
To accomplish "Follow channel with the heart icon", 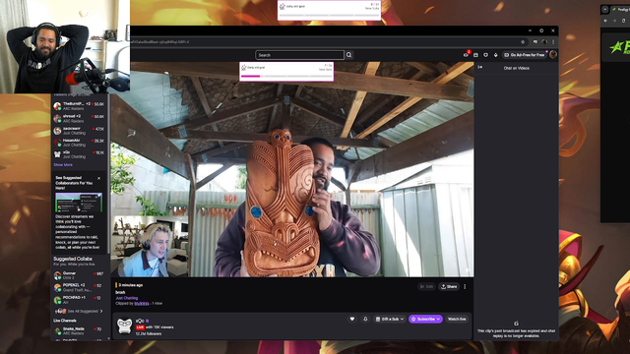I will pyautogui.click(x=352, y=319).
